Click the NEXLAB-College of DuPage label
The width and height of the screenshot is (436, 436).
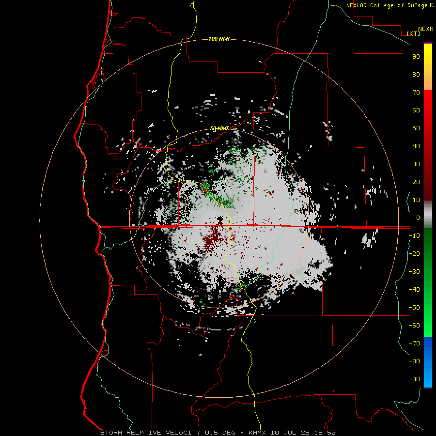tap(387, 5)
